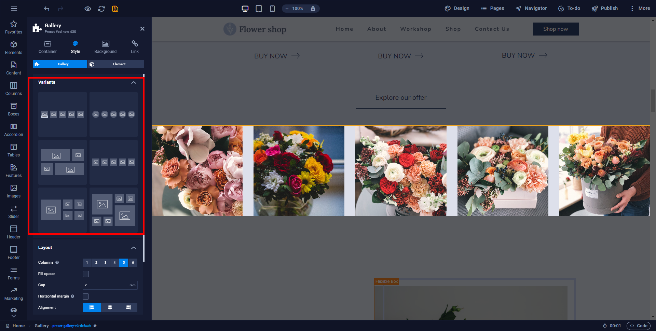656x331 pixels.
Task: Open the To-do panel
Action: point(569,9)
